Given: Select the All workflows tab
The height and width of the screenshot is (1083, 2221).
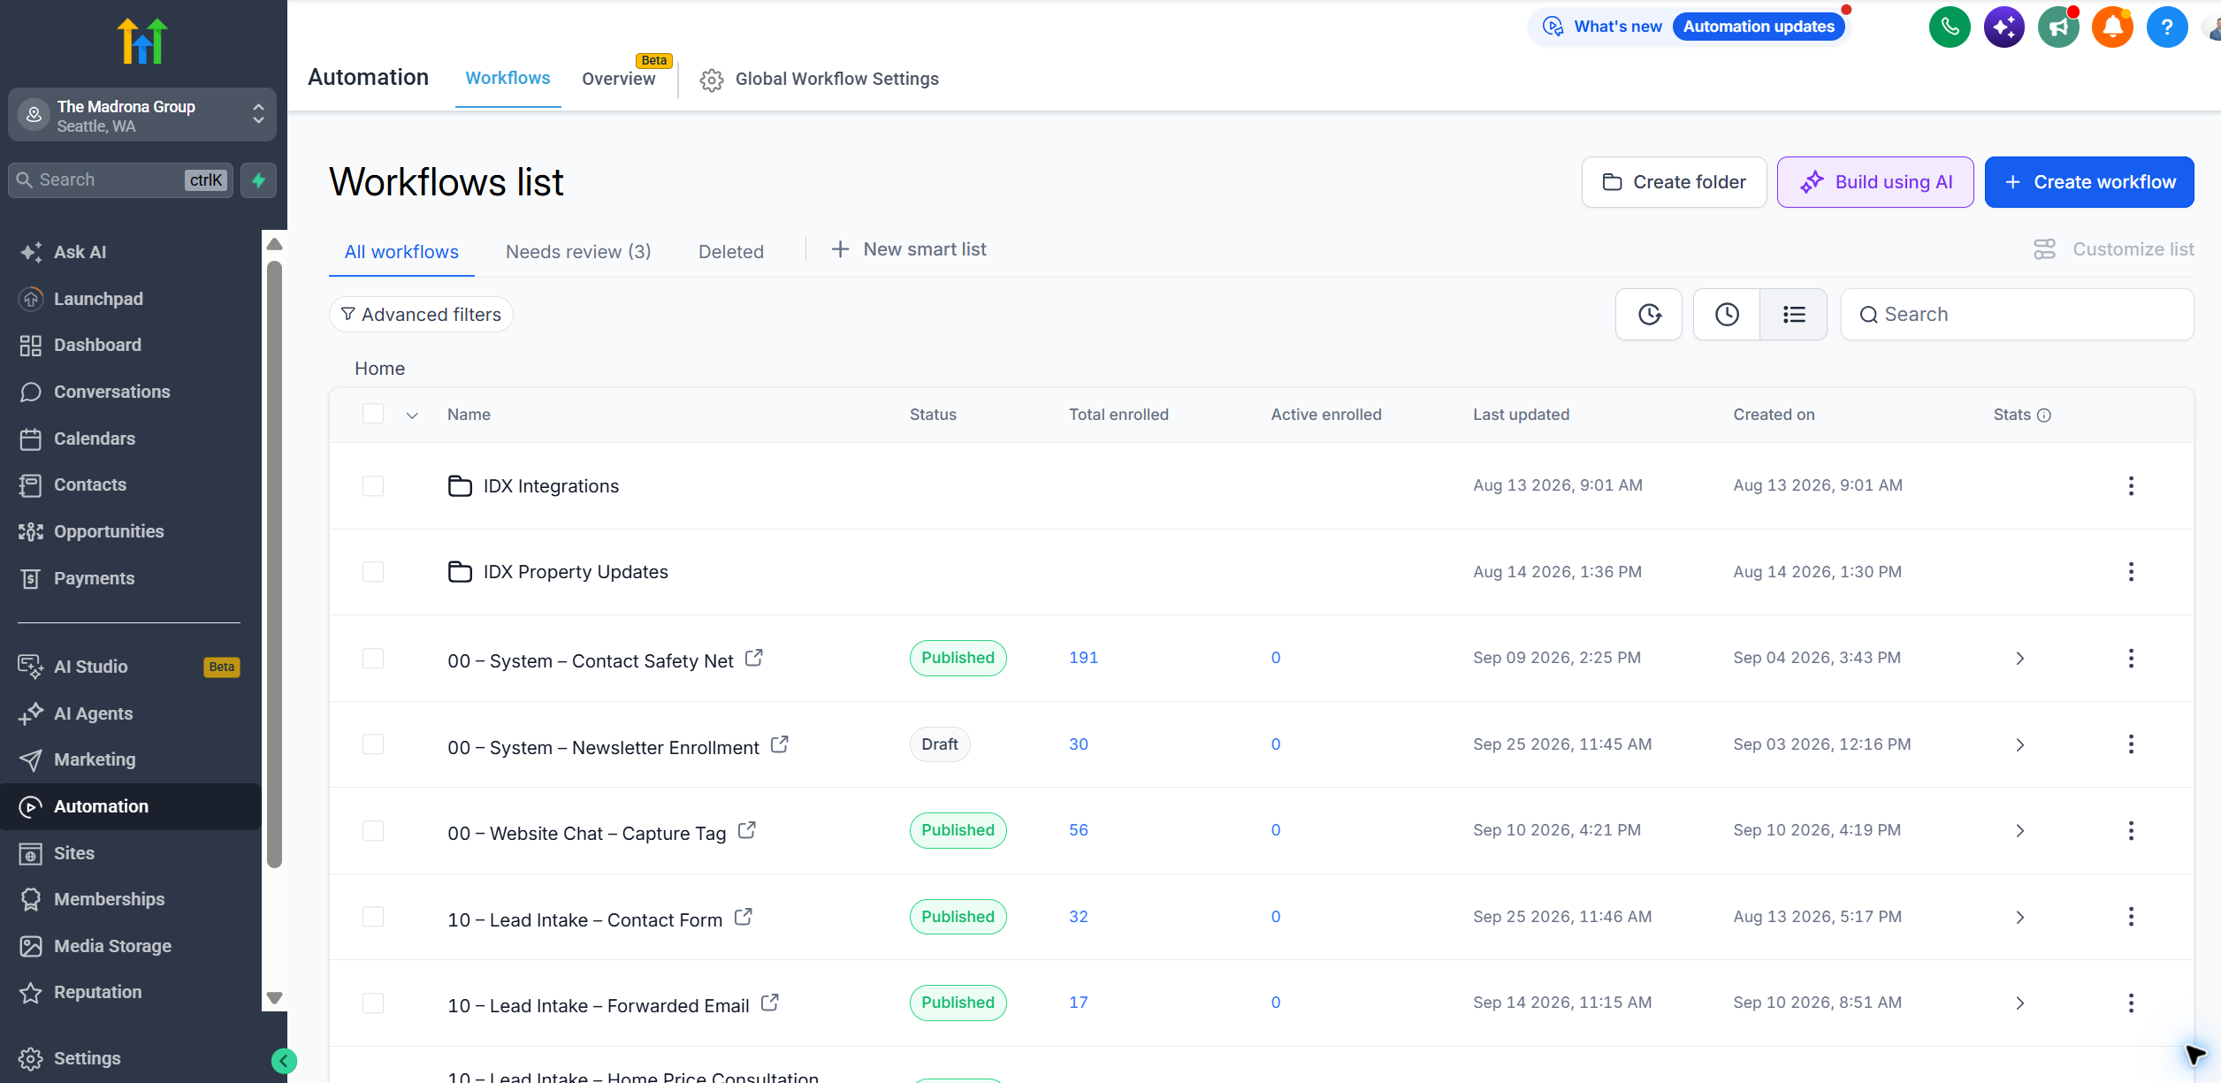Looking at the screenshot, I should coord(401,253).
